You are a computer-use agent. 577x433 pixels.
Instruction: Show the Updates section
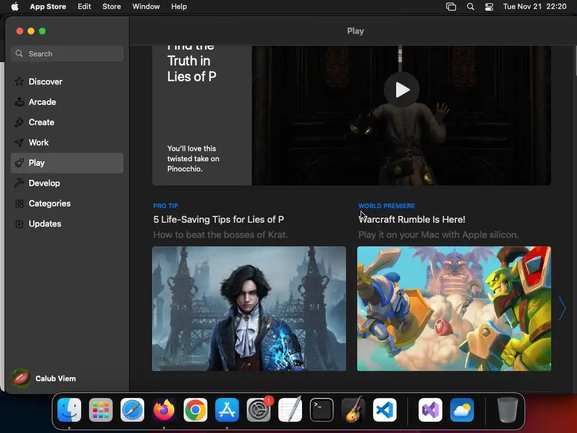(x=67, y=224)
